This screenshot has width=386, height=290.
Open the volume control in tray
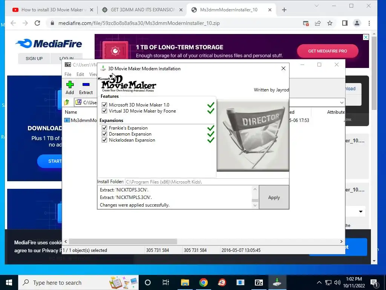pos(337,282)
